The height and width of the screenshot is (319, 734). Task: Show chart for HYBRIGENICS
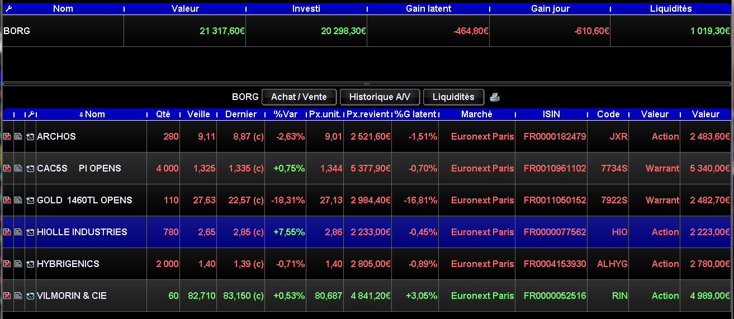pyautogui.click(x=30, y=264)
